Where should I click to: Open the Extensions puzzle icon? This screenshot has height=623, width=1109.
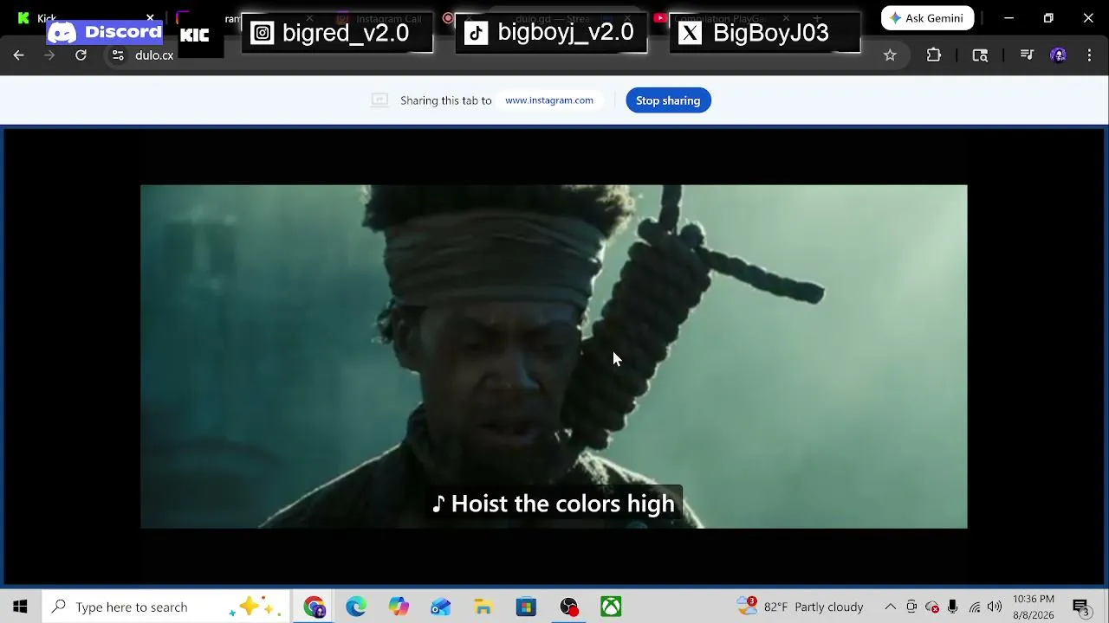pos(934,55)
